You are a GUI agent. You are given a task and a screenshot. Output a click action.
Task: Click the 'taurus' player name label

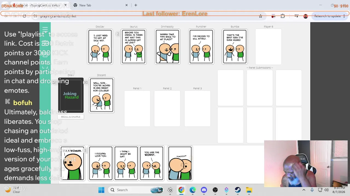point(134,27)
